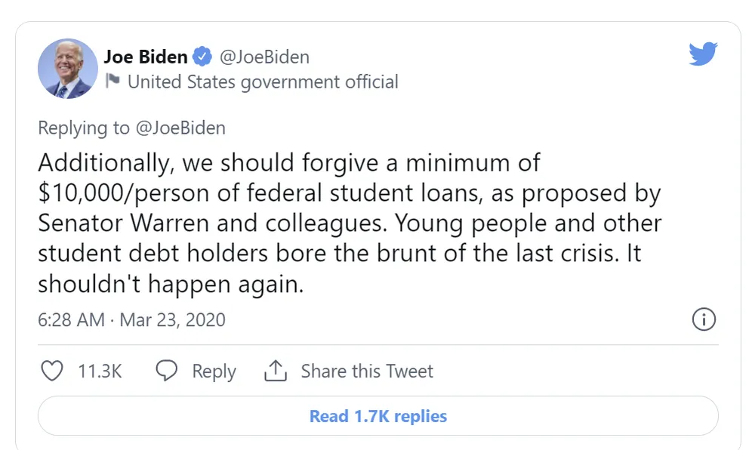
Task: Open the 6:28 AM Mar 23, 2020 timestamp
Action: (x=131, y=319)
